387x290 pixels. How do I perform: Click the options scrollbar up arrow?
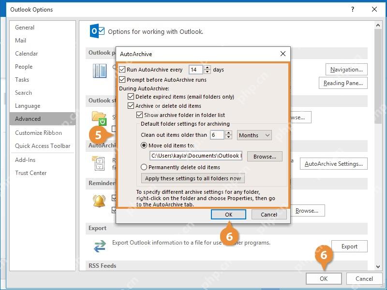point(378,25)
